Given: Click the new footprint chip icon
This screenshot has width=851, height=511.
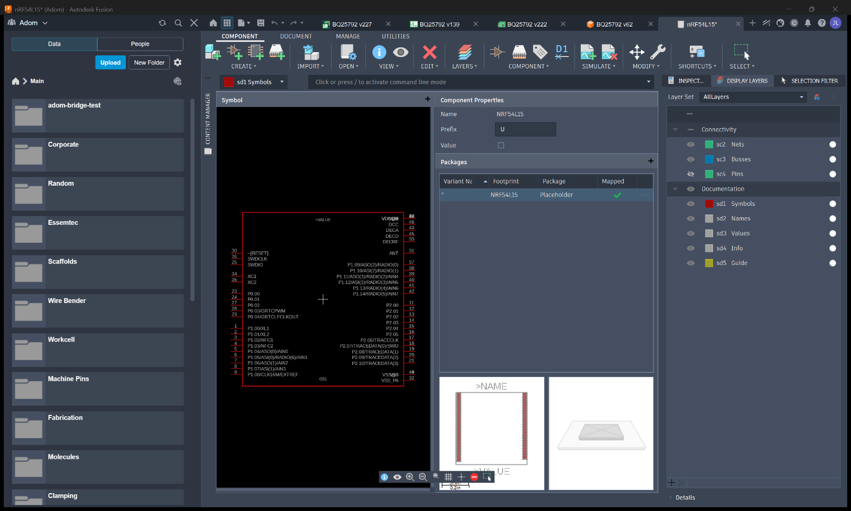Looking at the screenshot, I should [x=277, y=52].
